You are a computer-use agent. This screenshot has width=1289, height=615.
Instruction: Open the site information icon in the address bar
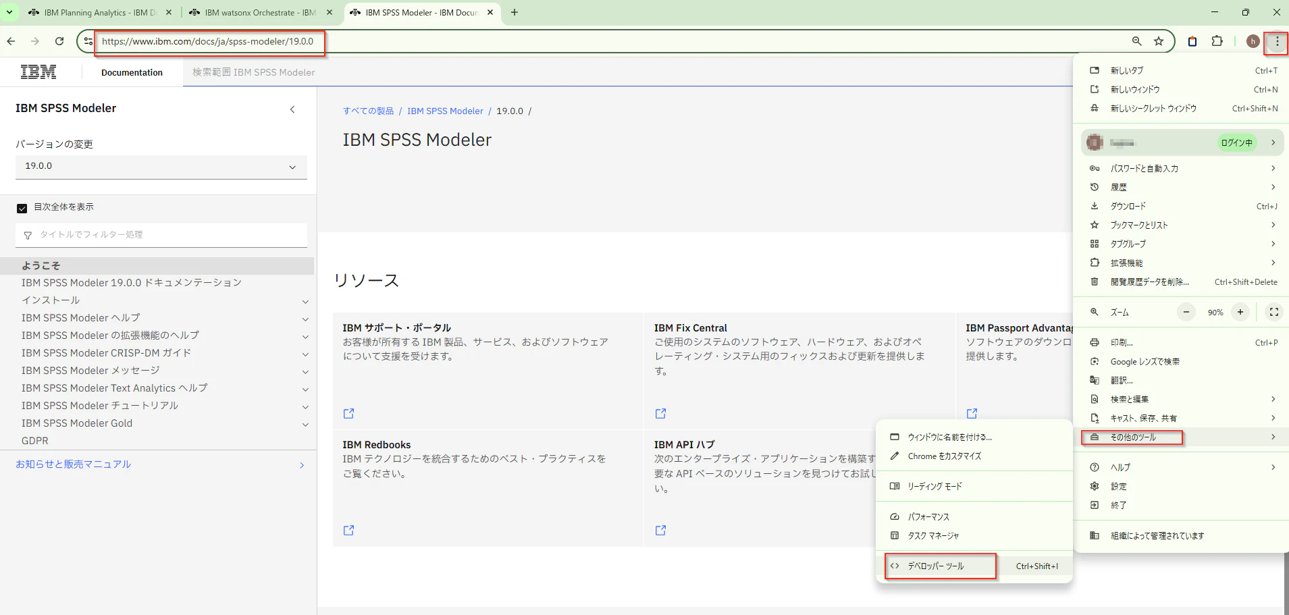click(88, 41)
